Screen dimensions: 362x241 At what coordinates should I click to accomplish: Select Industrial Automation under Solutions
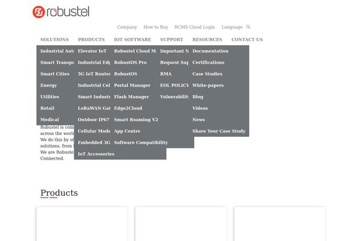pyautogui.click(x=57, y=51)
